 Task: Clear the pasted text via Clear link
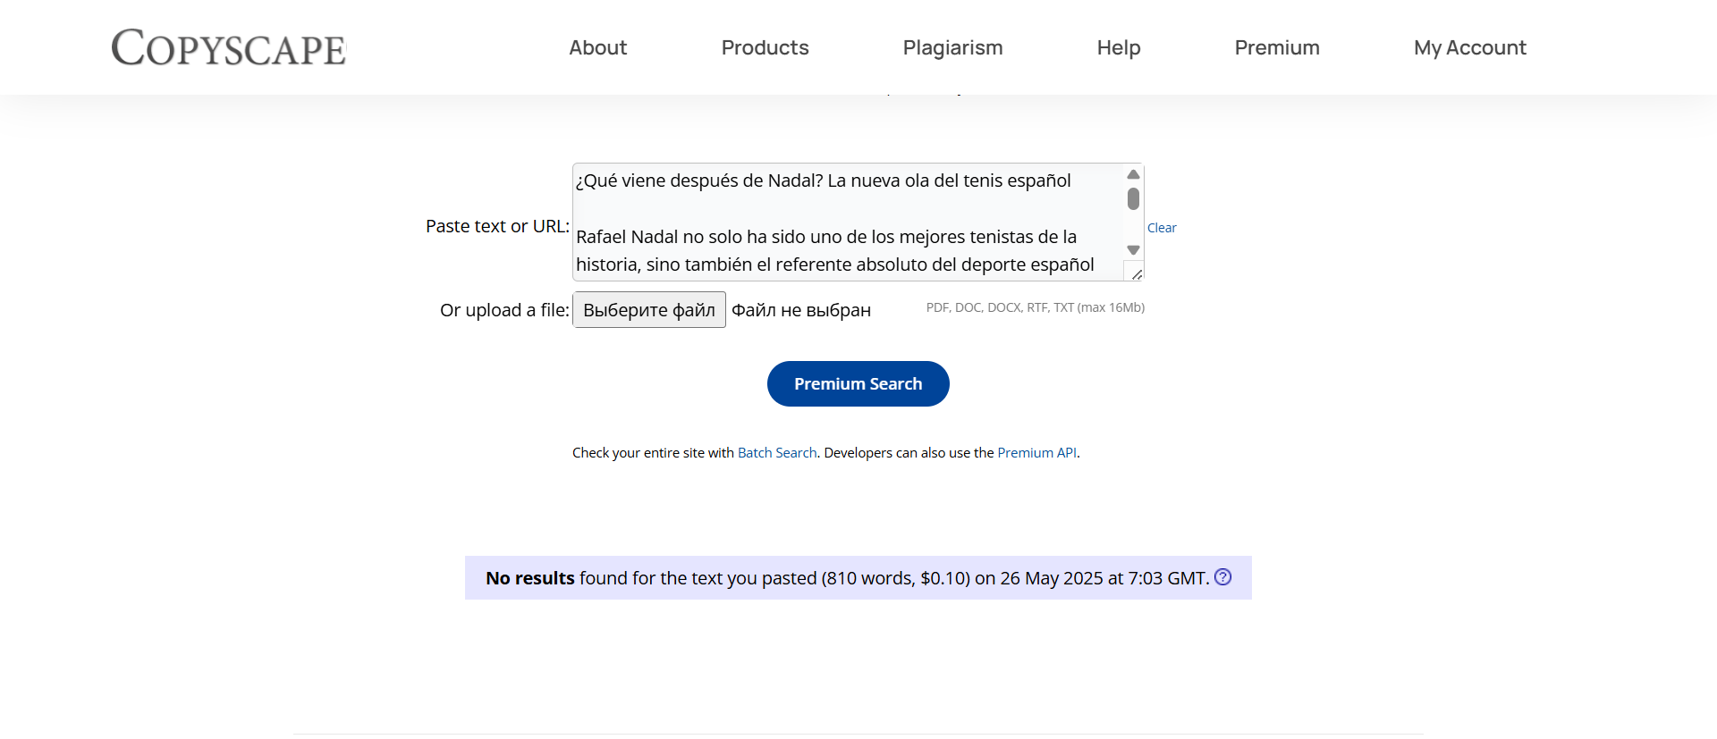(x=1162, y=228)
